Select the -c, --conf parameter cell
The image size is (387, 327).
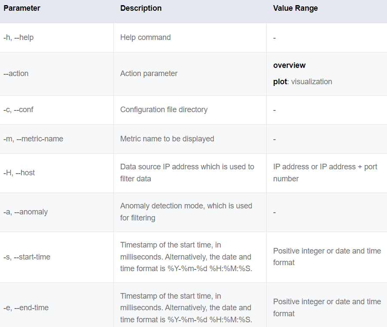pyautogui.click(x=18, y=110)
